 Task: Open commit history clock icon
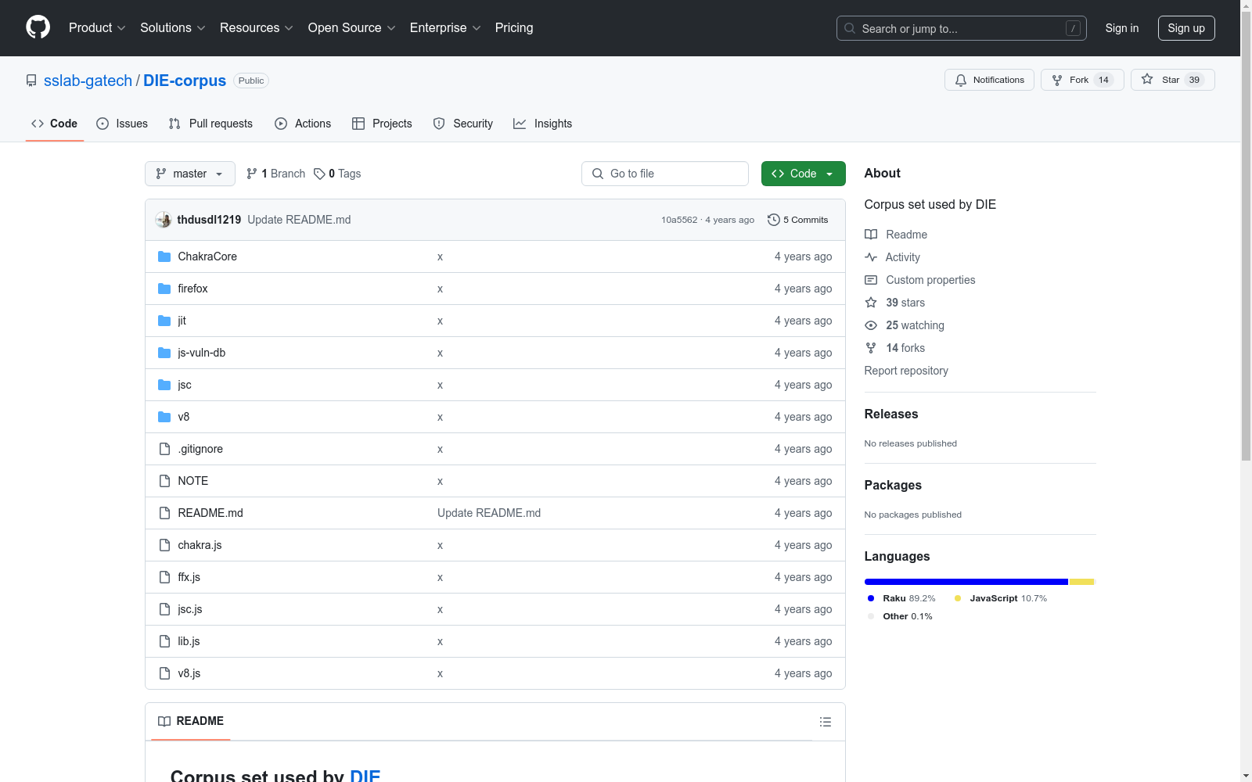[x=774, y=220]
